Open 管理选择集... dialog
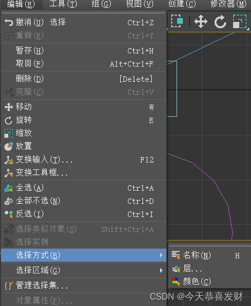The height and width of the screenshot is (306, 251). [x=84, y=285]
